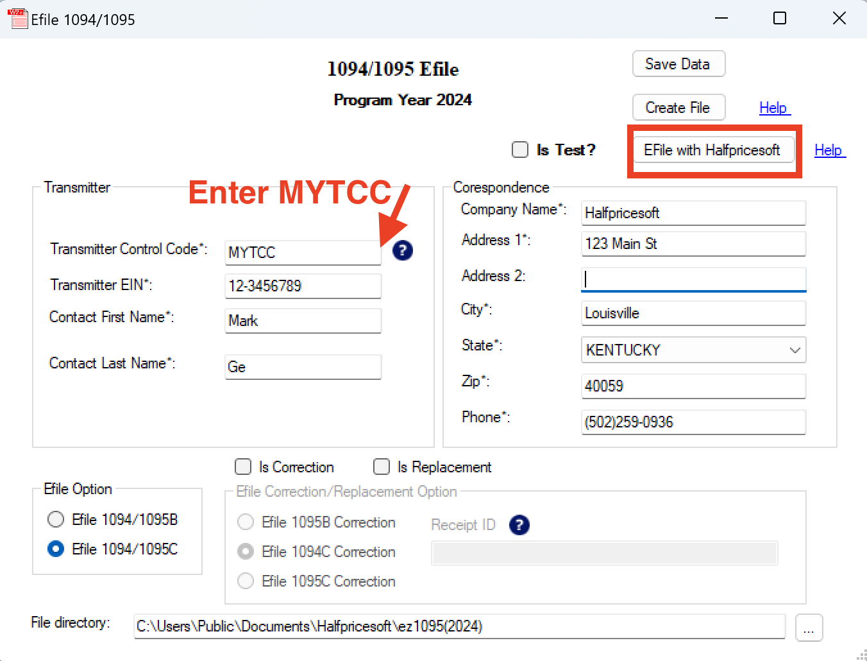Click the empty Address 2 field
Viewport: 867px width, 661px height.
coord(693,279)
